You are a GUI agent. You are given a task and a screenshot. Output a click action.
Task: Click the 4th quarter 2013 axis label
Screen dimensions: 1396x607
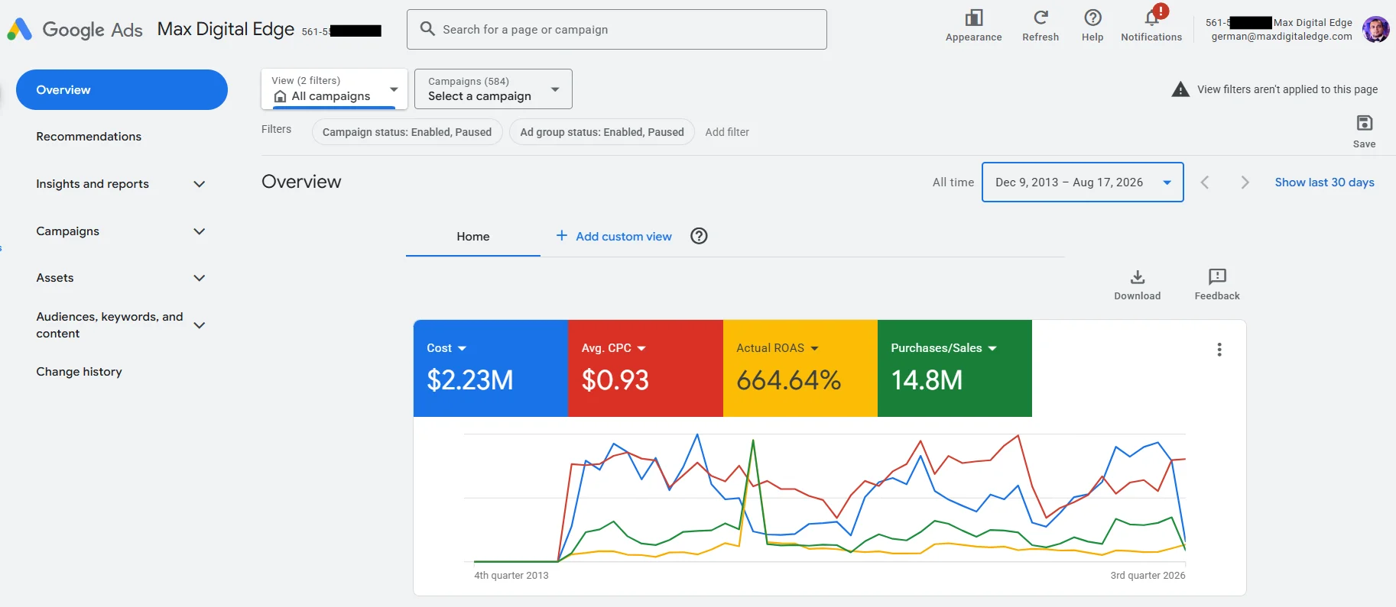click(x=511, y=576)
